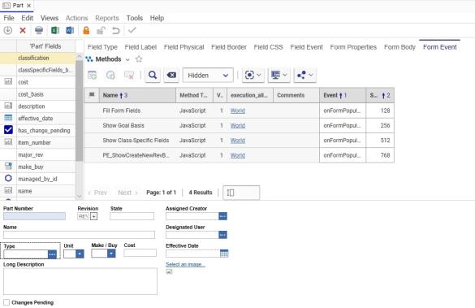Click the Done checkmark icon

point(132,30)
